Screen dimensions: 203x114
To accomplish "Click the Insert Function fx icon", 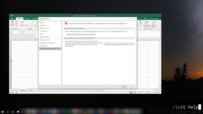I will [x=33, y=32].
